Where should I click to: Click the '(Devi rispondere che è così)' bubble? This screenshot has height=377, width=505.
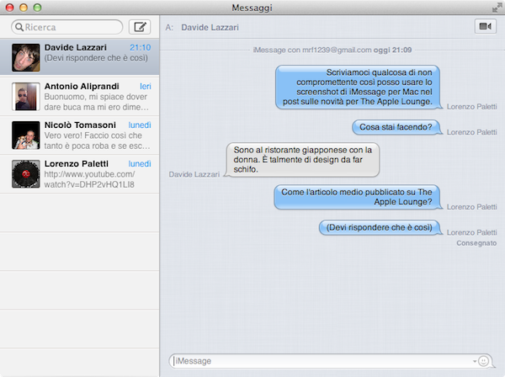(380, 227)
